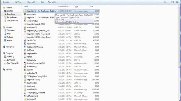
Task: Click the file list vertical scrollbar
Action: (x=179, y=37)
